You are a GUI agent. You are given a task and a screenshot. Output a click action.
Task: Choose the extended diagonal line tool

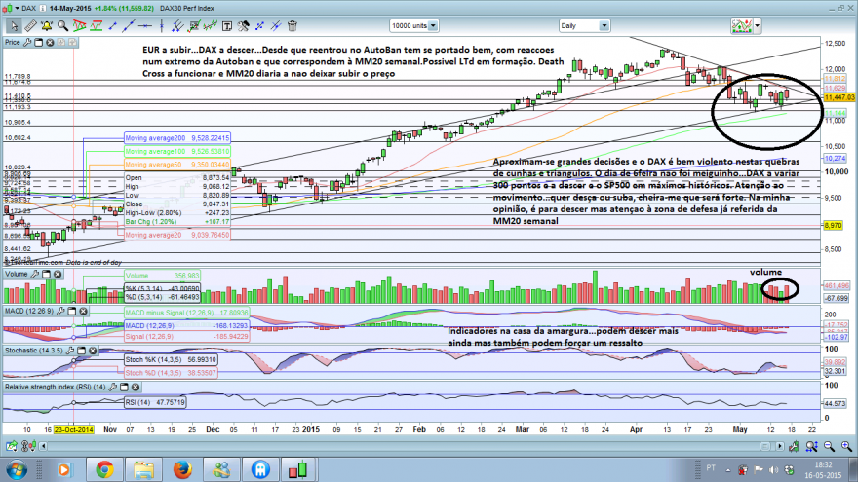pos(129,25)
